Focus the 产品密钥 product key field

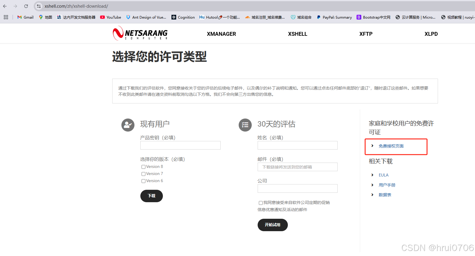[180, 145]
